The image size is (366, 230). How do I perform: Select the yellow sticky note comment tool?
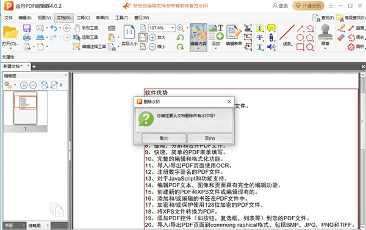271,28
